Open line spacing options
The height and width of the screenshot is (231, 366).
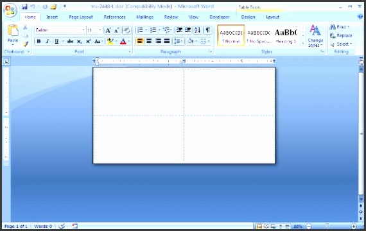click(x=177, y=41)
